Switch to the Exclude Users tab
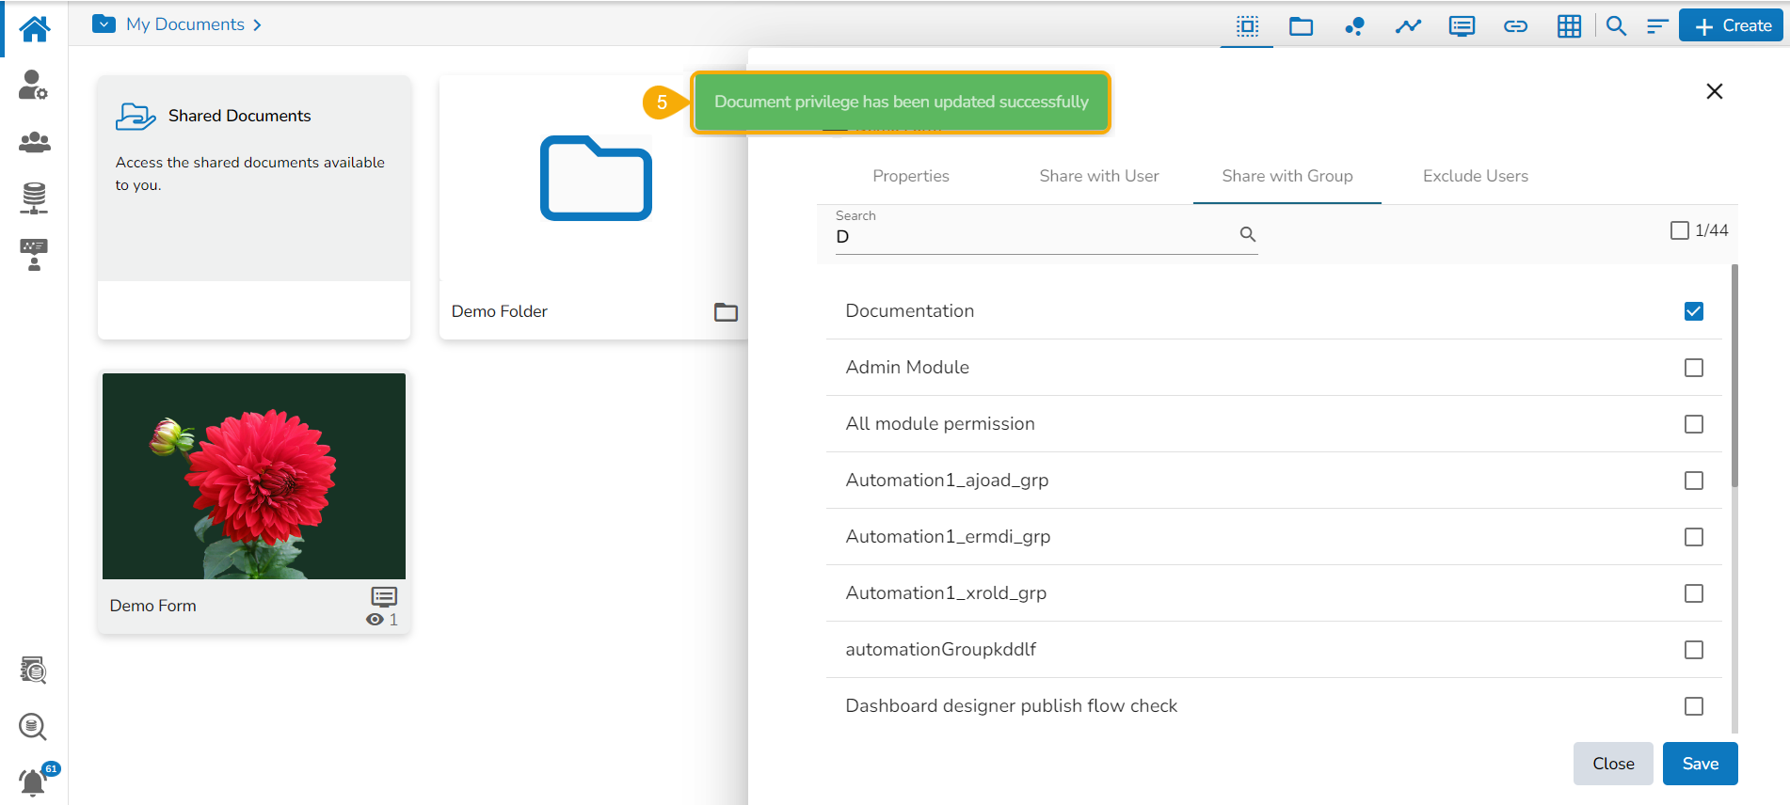The width and height of the screenshot is (1790, 805). point(1475,176)
